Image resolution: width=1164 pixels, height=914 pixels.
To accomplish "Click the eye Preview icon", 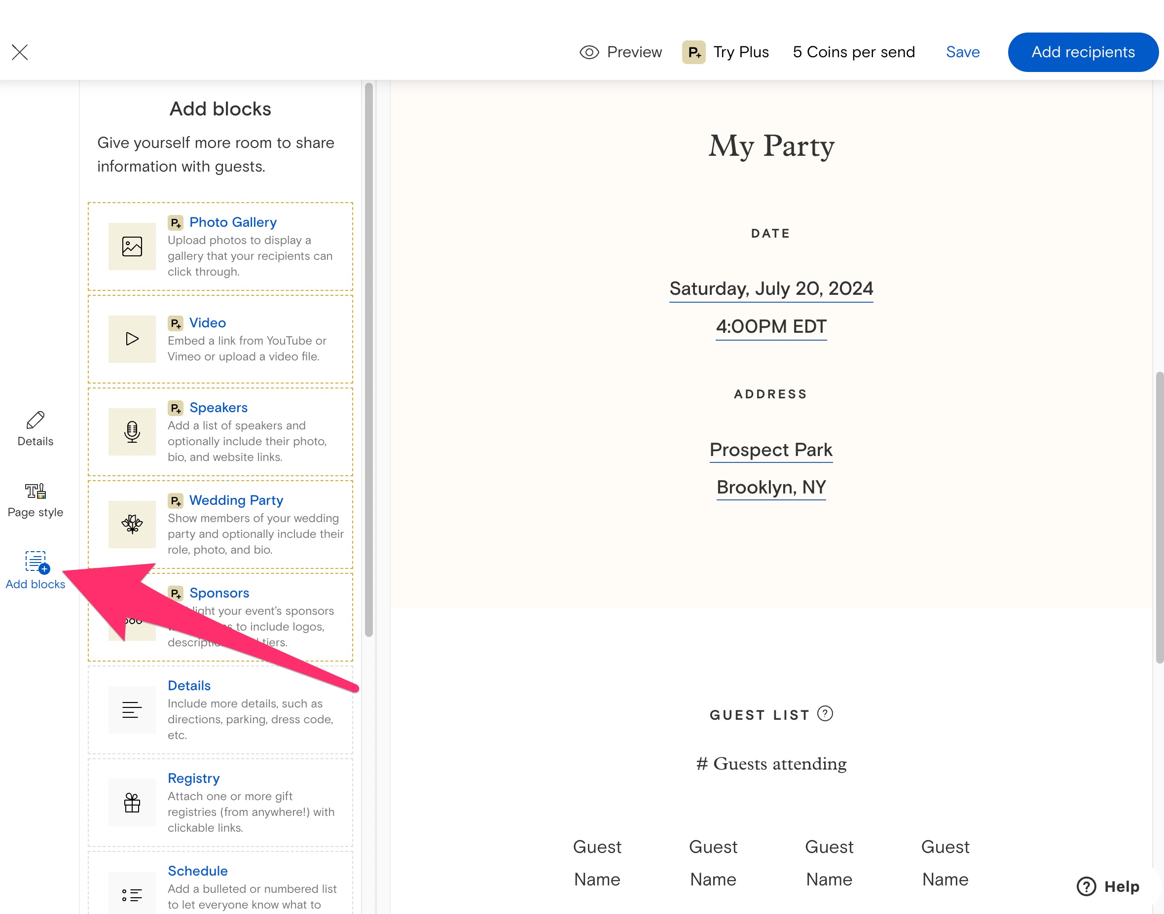I will [589, 52].
